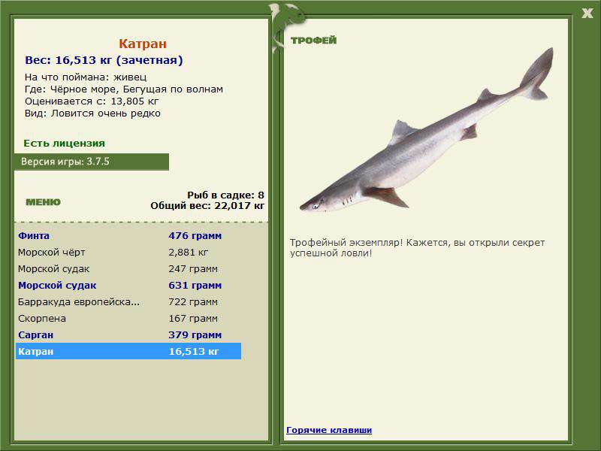Viewport: 601px width, 451px height.
Task: Select the Финта row in keepnet list
Action: tap(128, 235)
